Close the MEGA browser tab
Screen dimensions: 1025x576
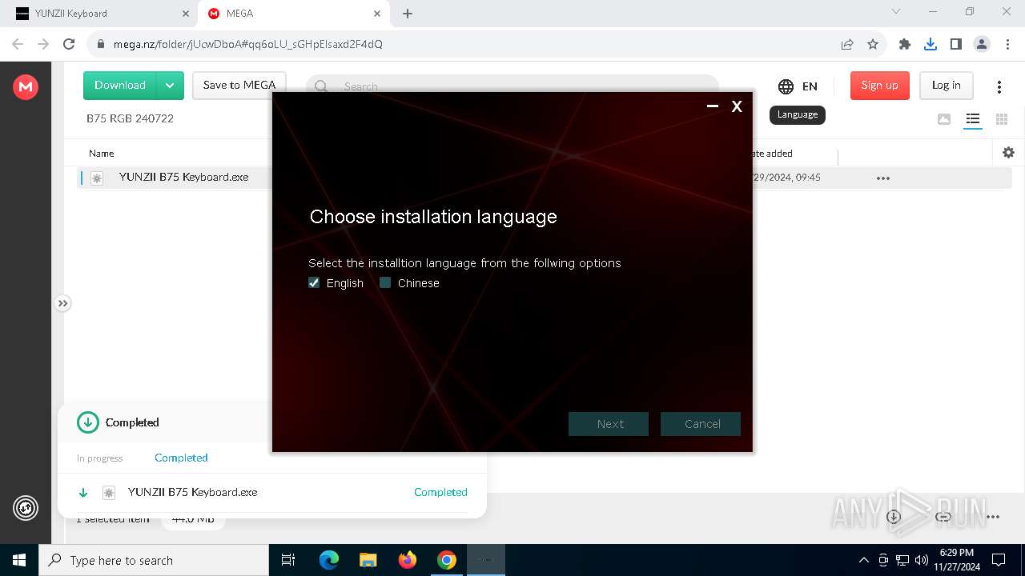(377, 14)
